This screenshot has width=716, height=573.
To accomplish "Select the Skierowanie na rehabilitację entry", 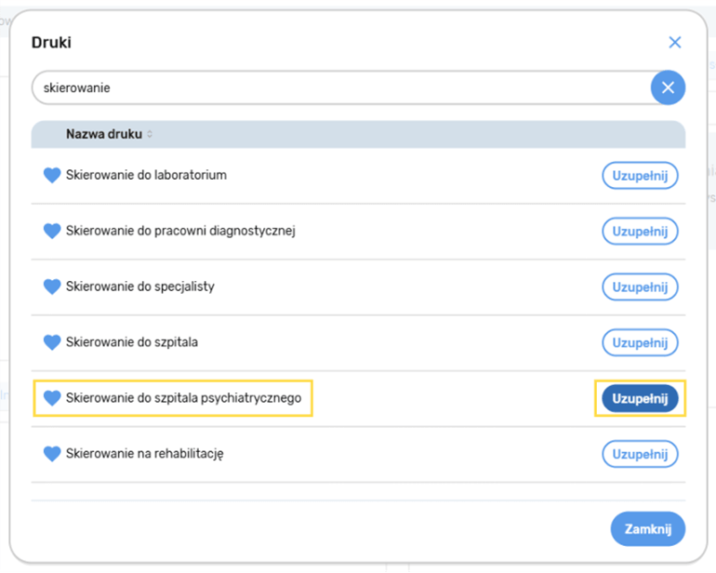I will pos(144,454).
